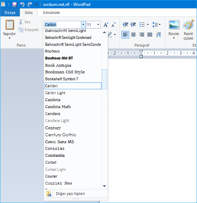Choose Bahnschrift SemiLight Condensed font
197x203 pixels.
click(73, 38)
